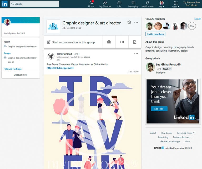Open My Network in navigation

[x=105, y=4]
